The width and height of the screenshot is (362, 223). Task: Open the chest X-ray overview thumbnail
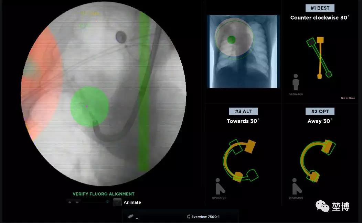[242, 52]
